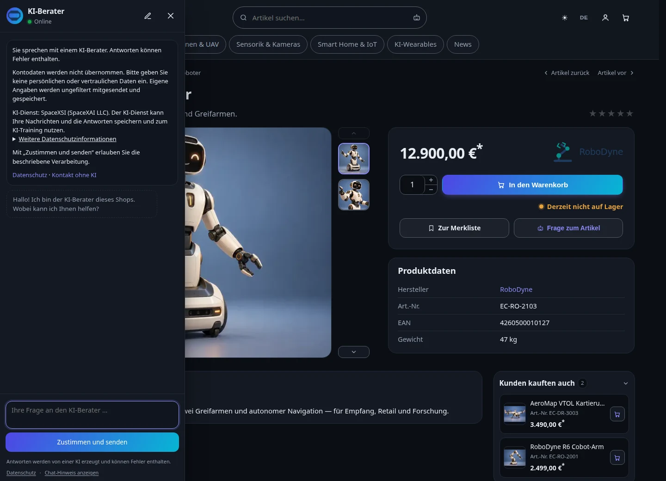Decrease quantity with minus stepper
666x481 pixels.
pyautogui.click(x=431, y=190)
